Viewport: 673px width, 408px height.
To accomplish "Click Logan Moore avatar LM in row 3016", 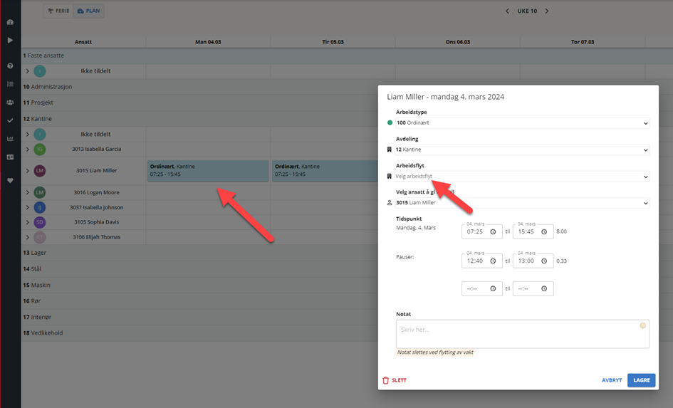I will [40, 193].
